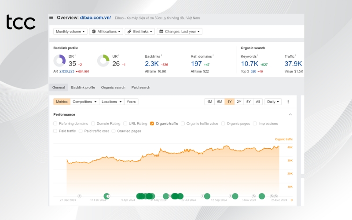Click the Backlinks info icon
The height and width of the screenshot is (220, 352).
[x=161, y=55]
